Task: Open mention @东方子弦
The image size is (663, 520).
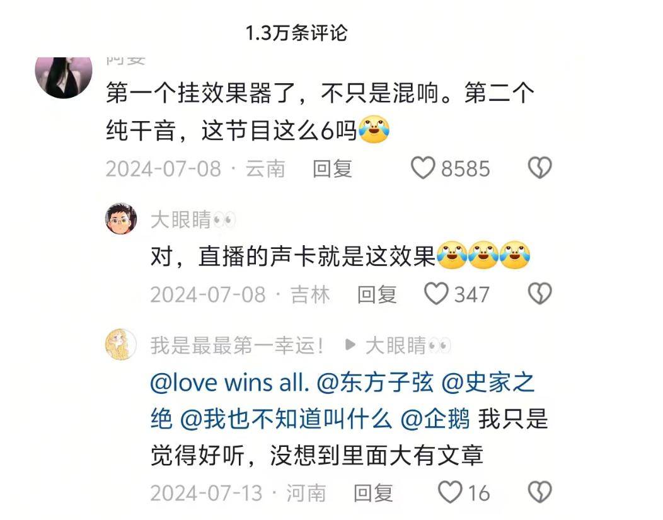Action: coord(376,383)
